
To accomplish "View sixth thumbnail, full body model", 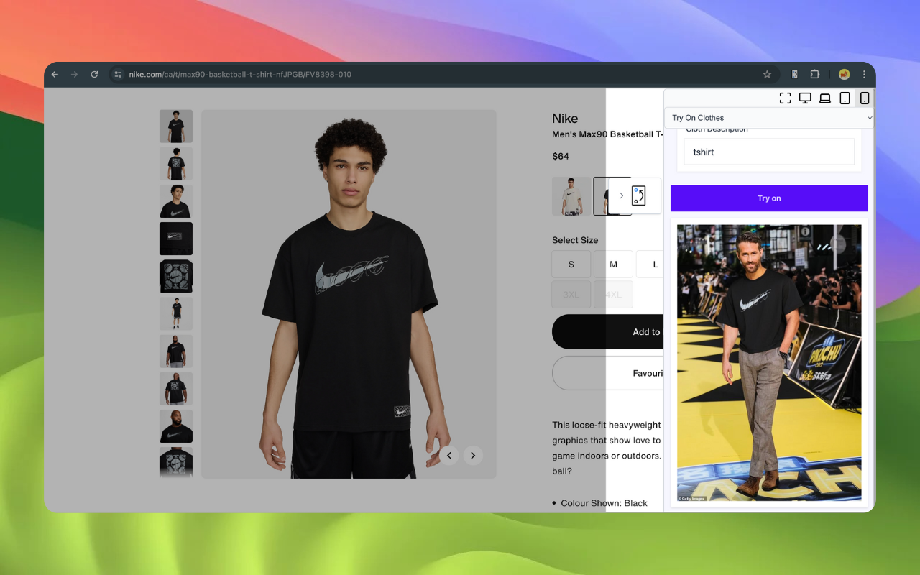I will pos(176,313).
